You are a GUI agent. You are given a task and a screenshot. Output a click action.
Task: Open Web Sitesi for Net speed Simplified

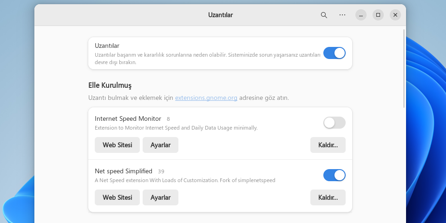point(117,197)
